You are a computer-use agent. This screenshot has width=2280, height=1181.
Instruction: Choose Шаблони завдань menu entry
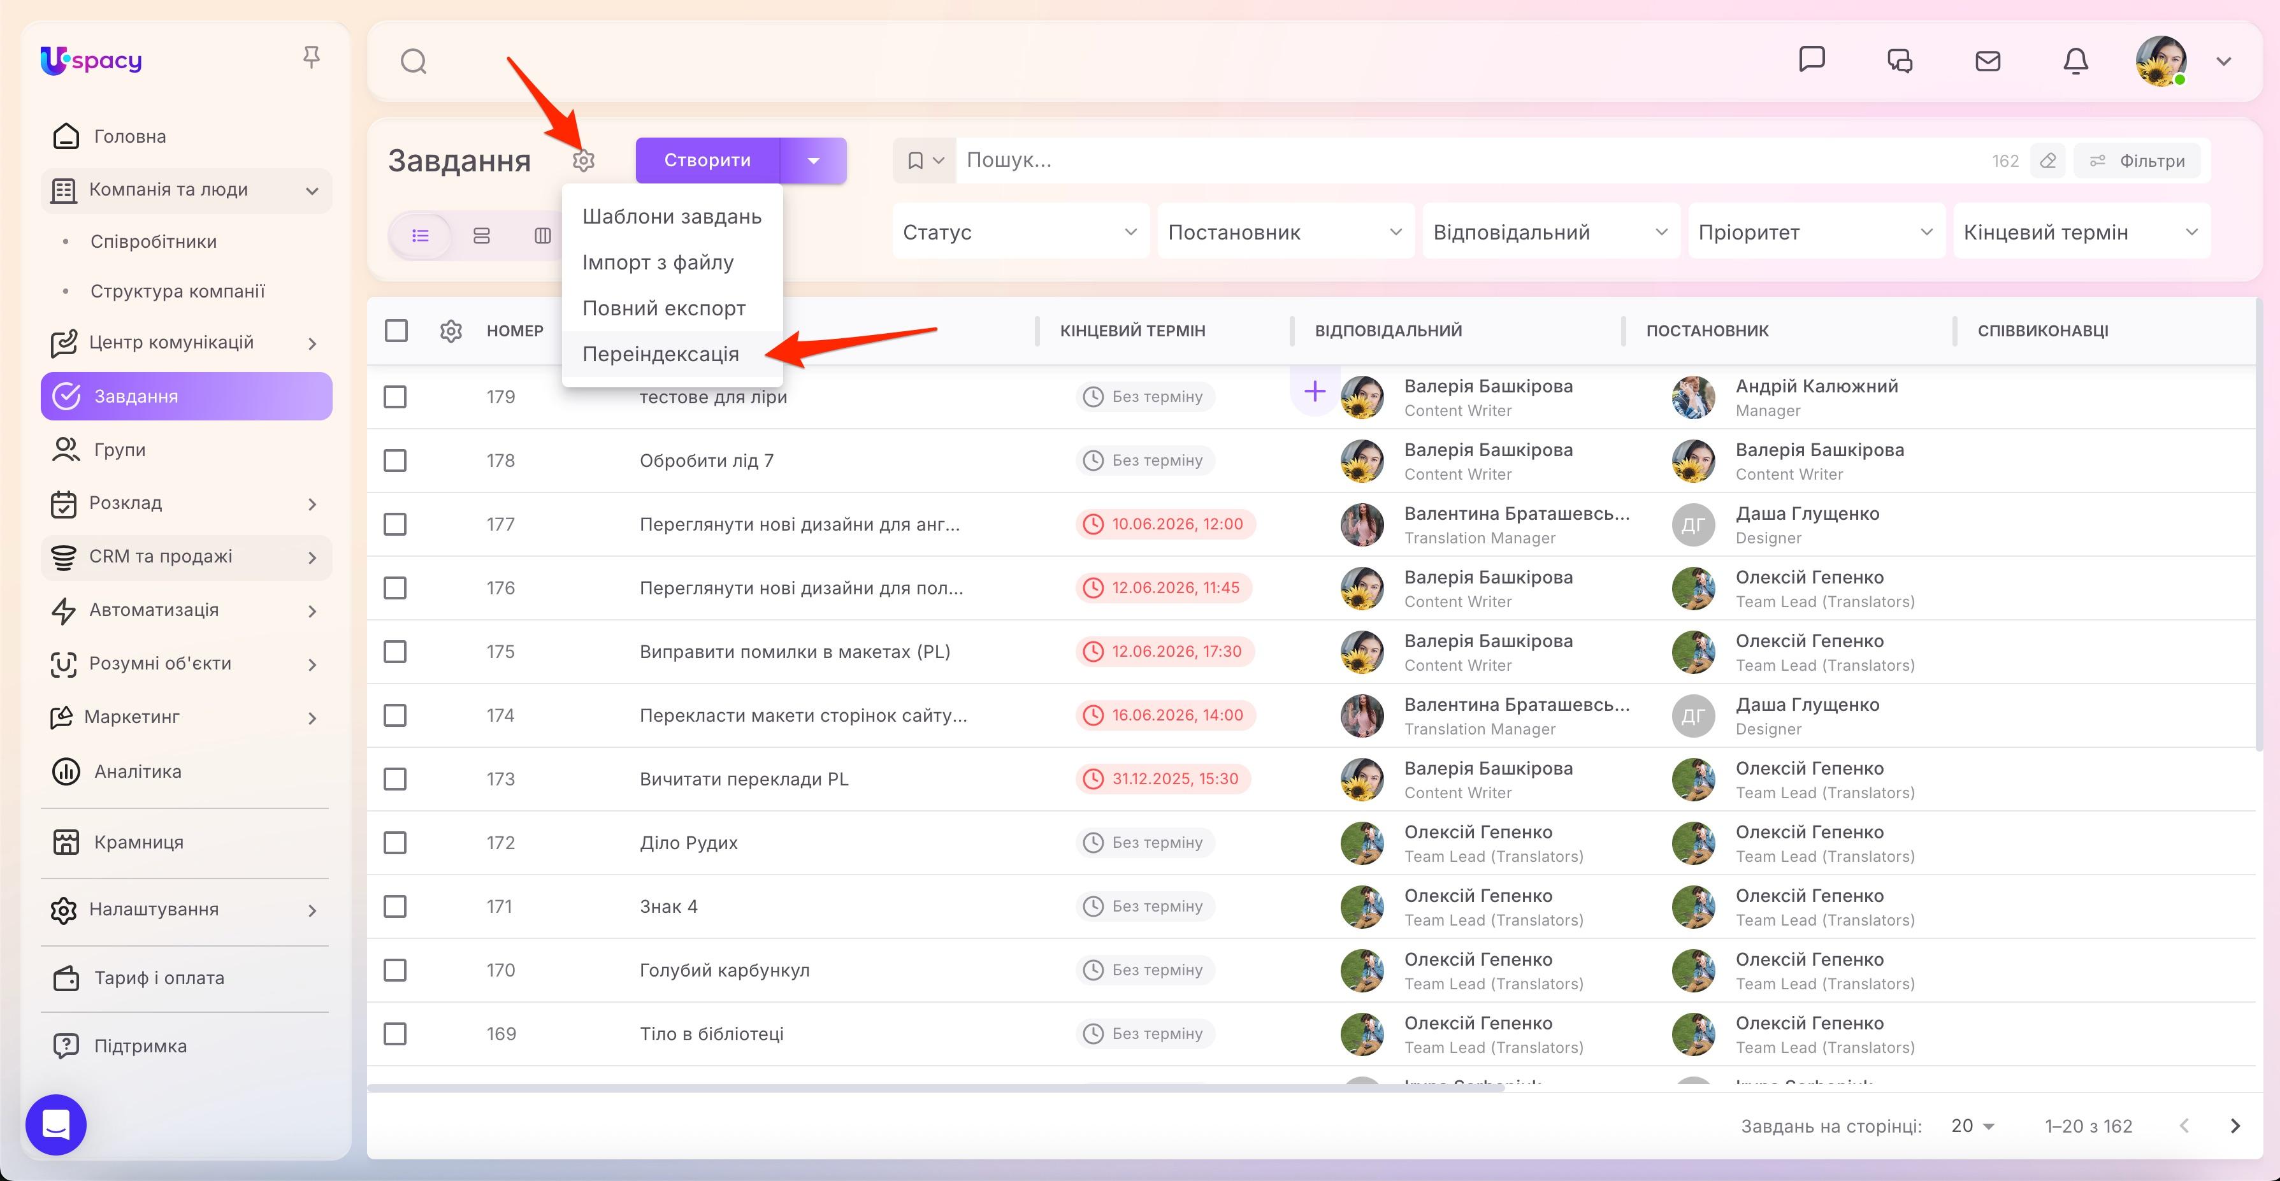(x=672, y=217)
